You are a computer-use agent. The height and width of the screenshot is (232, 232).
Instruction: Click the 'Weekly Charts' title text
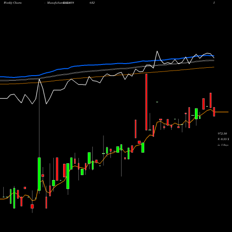(x=13, y=3)
